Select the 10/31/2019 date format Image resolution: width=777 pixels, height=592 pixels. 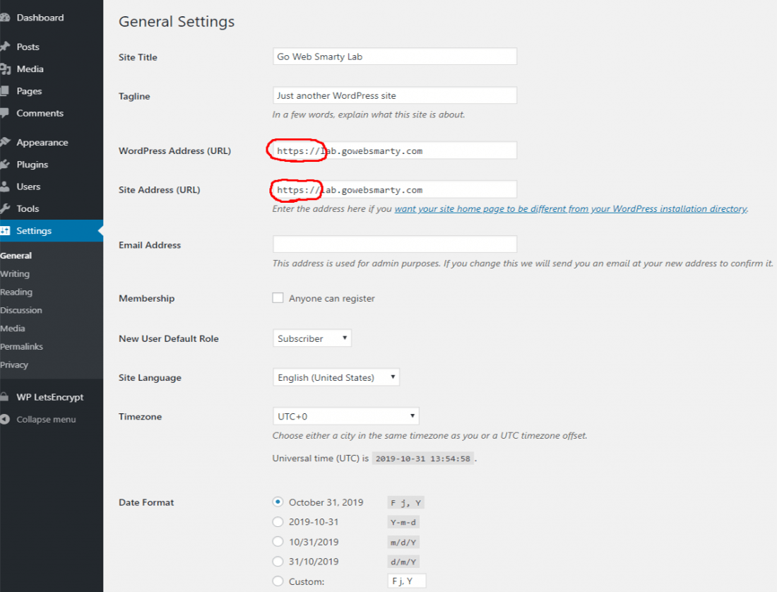click(278, 541)
